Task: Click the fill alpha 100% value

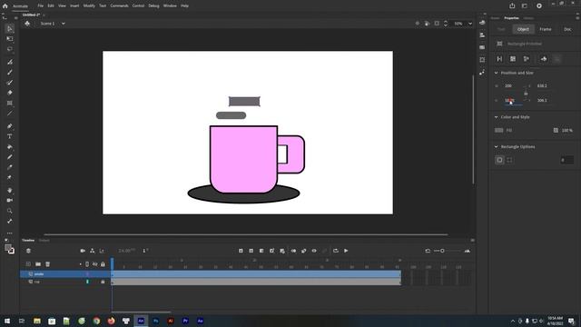Action: (566, 131)
